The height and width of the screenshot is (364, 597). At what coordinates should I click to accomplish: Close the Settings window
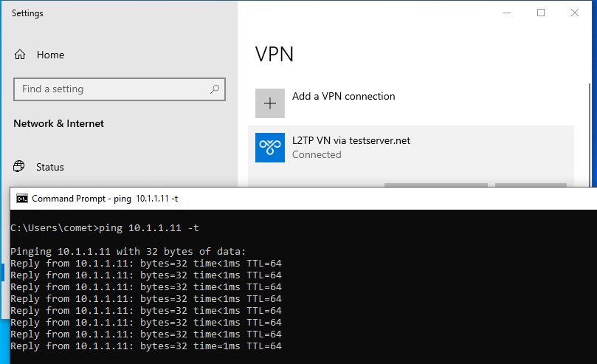click(575, 13)
